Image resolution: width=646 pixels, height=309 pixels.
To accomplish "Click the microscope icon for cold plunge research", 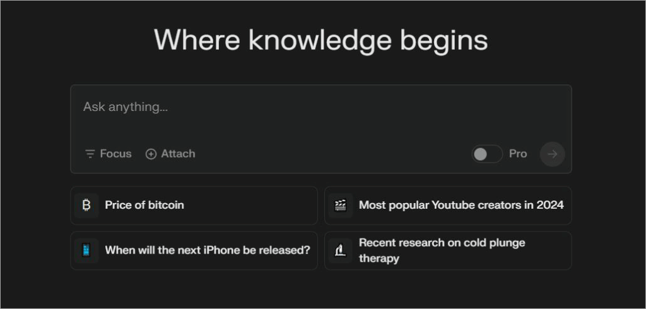I will coord(341,250).
